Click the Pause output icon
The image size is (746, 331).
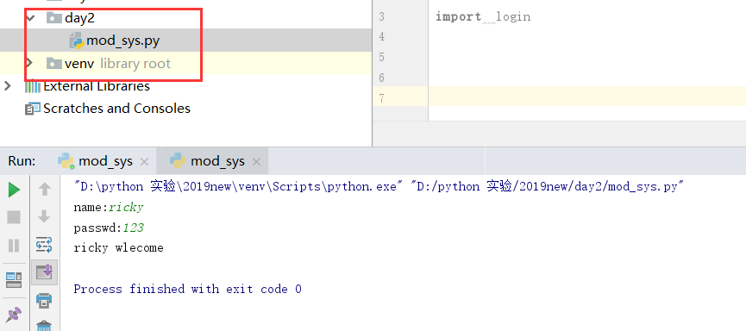point(14,246)
